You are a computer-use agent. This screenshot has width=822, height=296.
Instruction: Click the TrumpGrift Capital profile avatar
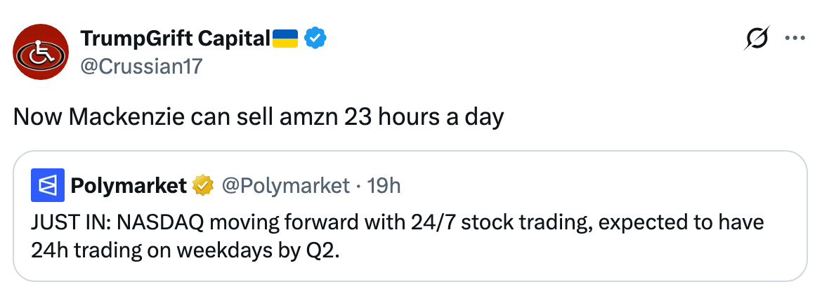[40, 52]
